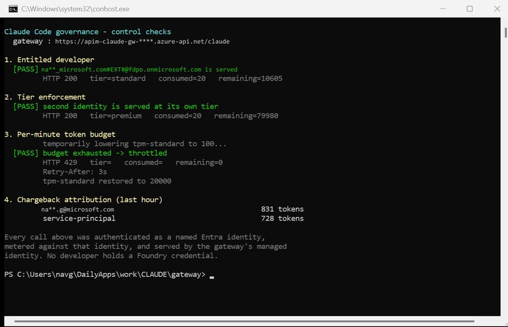Click 'second identity is served at its own tier'
This screenshot has height=327, width=508.
[x=131, y=107]
